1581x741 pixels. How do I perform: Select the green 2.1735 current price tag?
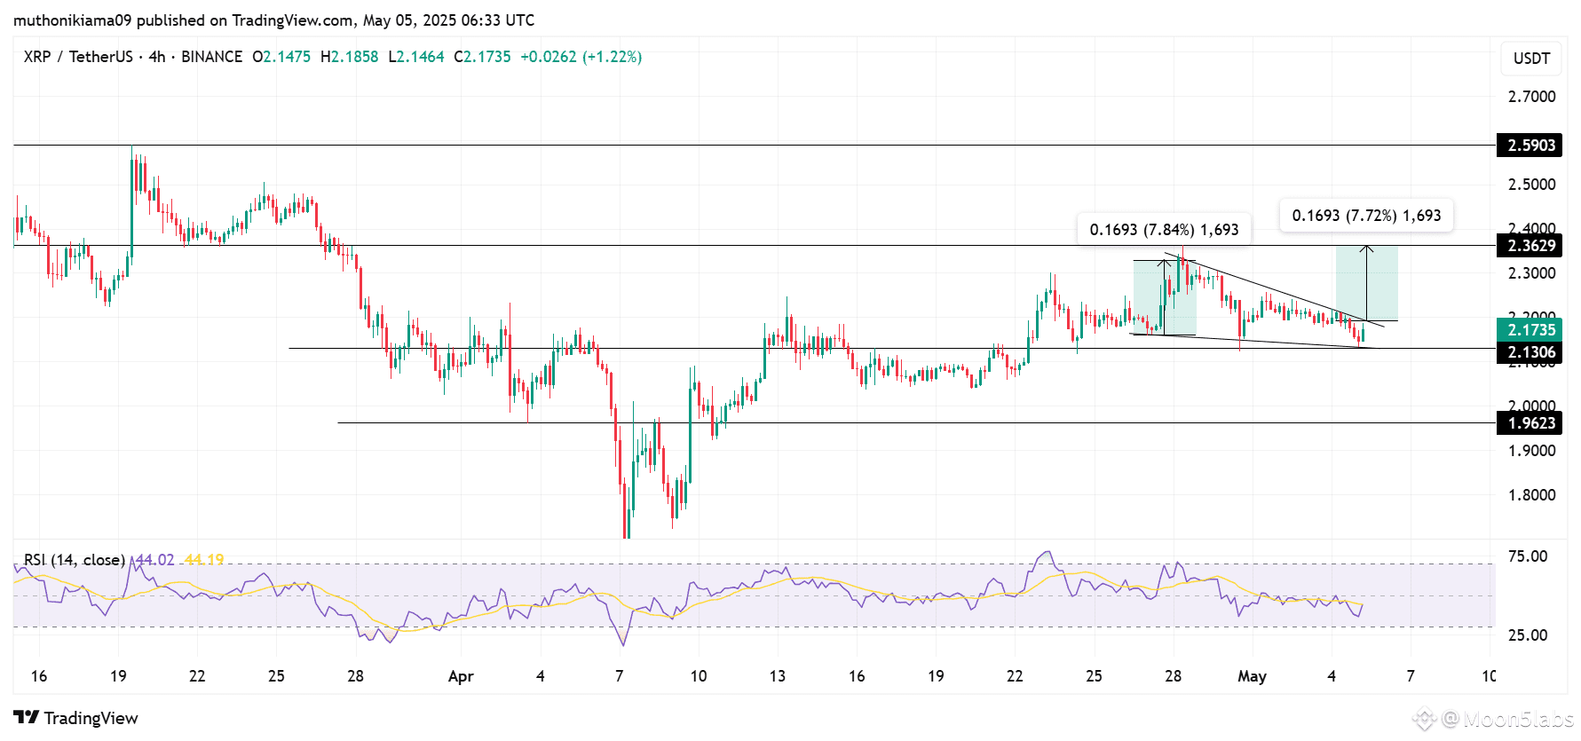[x=1531, y=329]
